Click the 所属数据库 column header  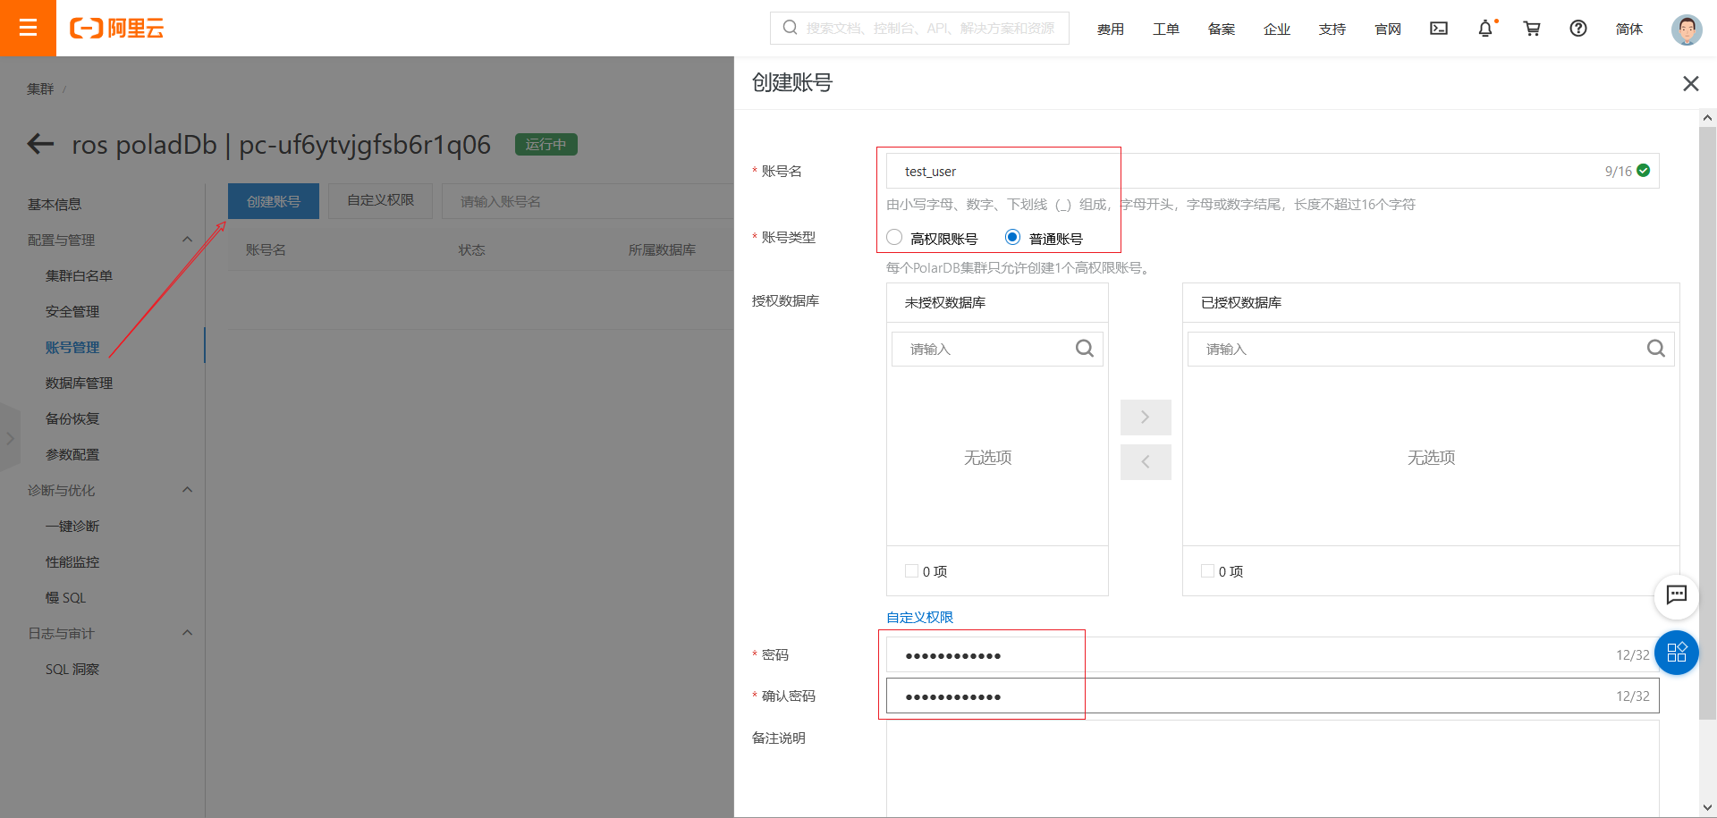click(x=662, y=249)
